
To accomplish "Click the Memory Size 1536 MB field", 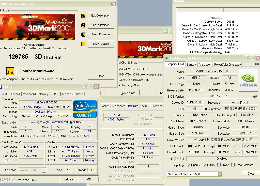I will 198,133.
